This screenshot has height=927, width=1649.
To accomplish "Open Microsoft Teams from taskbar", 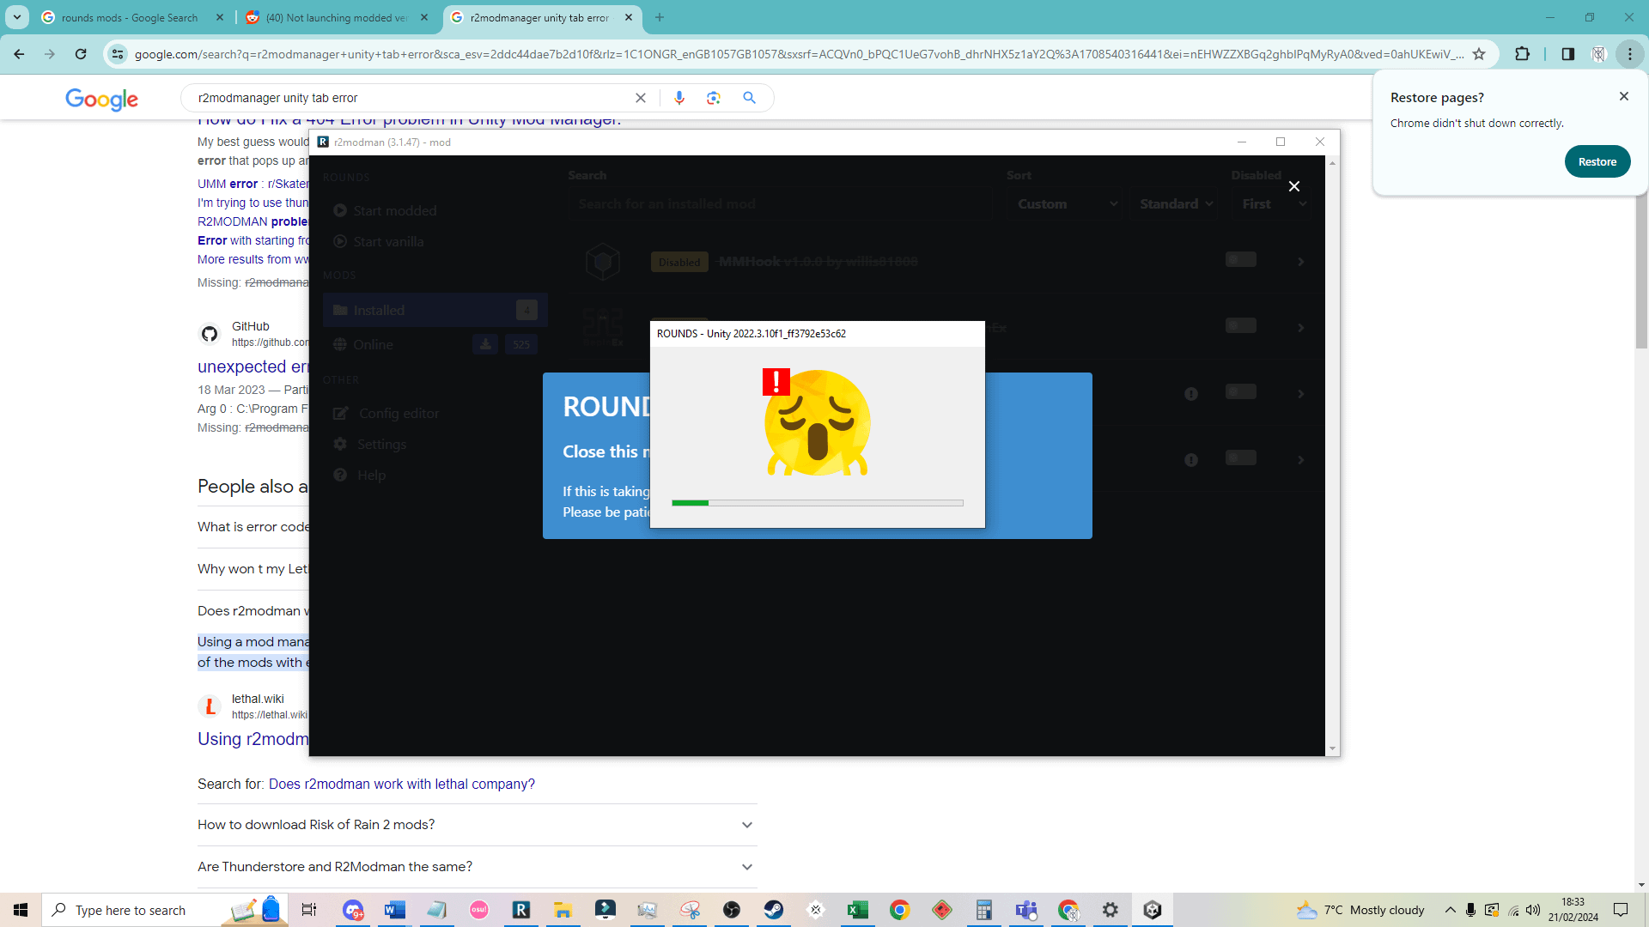I will 1026,910.
